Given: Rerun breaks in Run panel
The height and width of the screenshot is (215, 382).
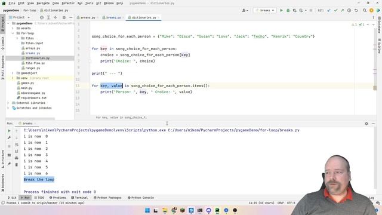Looking at the screenshot, I should [10, 131].
